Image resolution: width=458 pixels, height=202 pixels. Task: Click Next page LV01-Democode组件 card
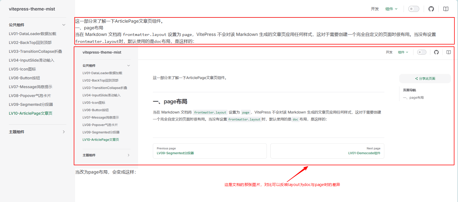point(327,151)
